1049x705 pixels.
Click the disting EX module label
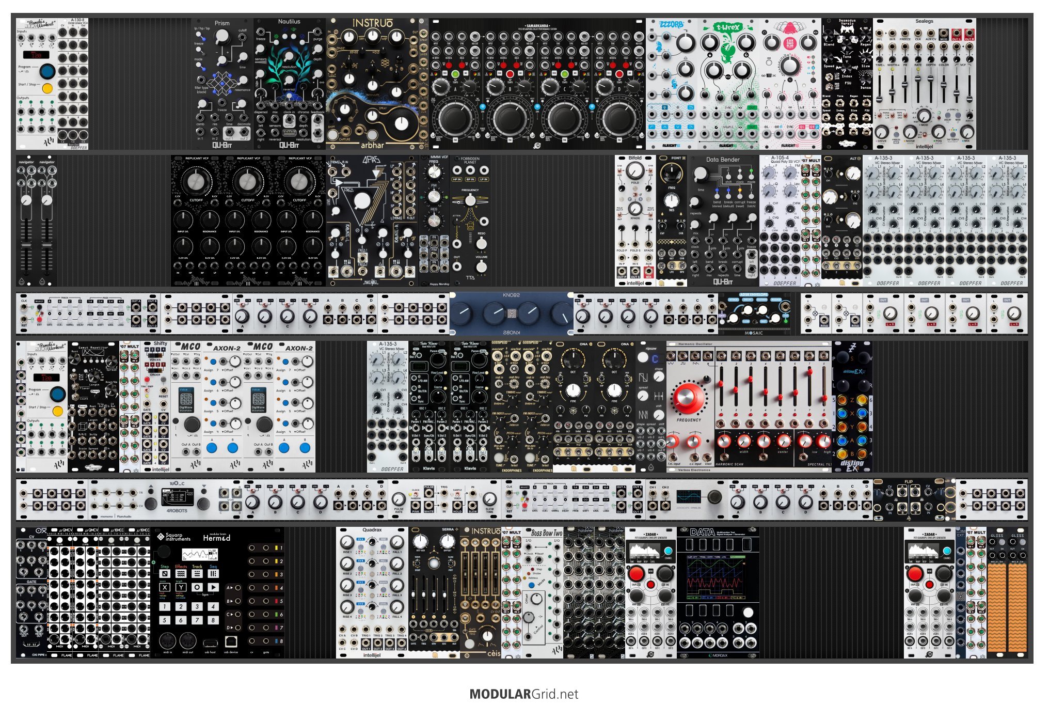click(852, 465)
